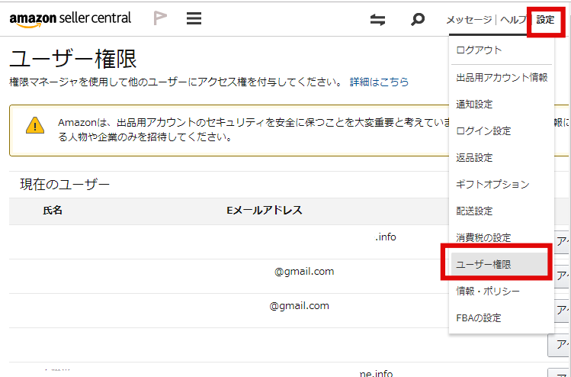
Task: Follow the 詳細はこちら link
Action: pyautogui.click(x=379, y=82)
